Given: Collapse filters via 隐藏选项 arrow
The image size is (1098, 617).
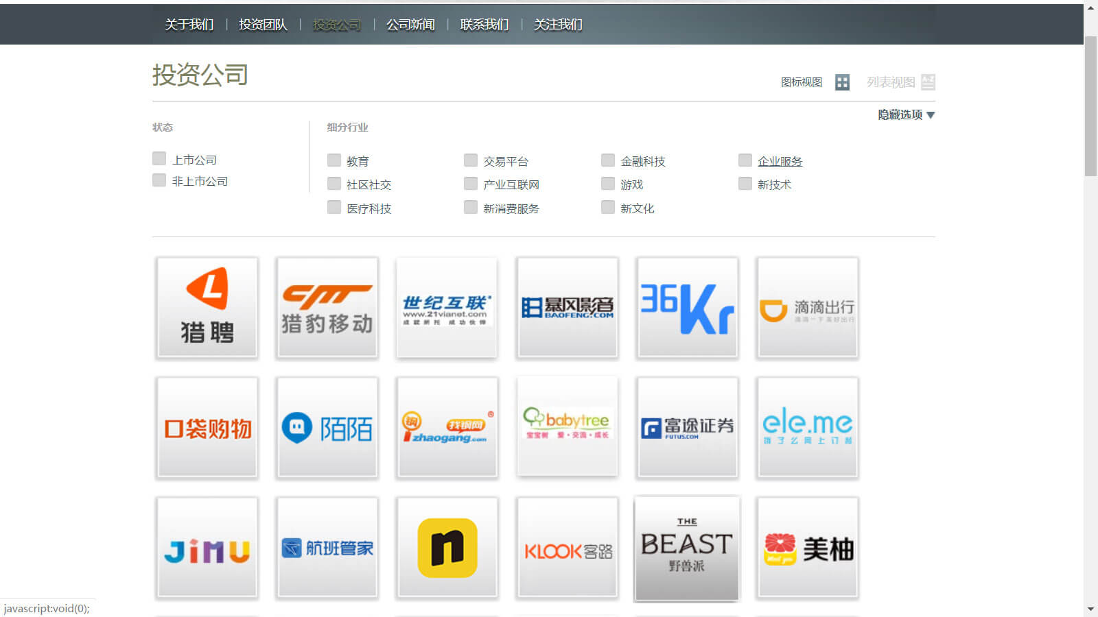Looking at the screenshot, I should (931, 115).
